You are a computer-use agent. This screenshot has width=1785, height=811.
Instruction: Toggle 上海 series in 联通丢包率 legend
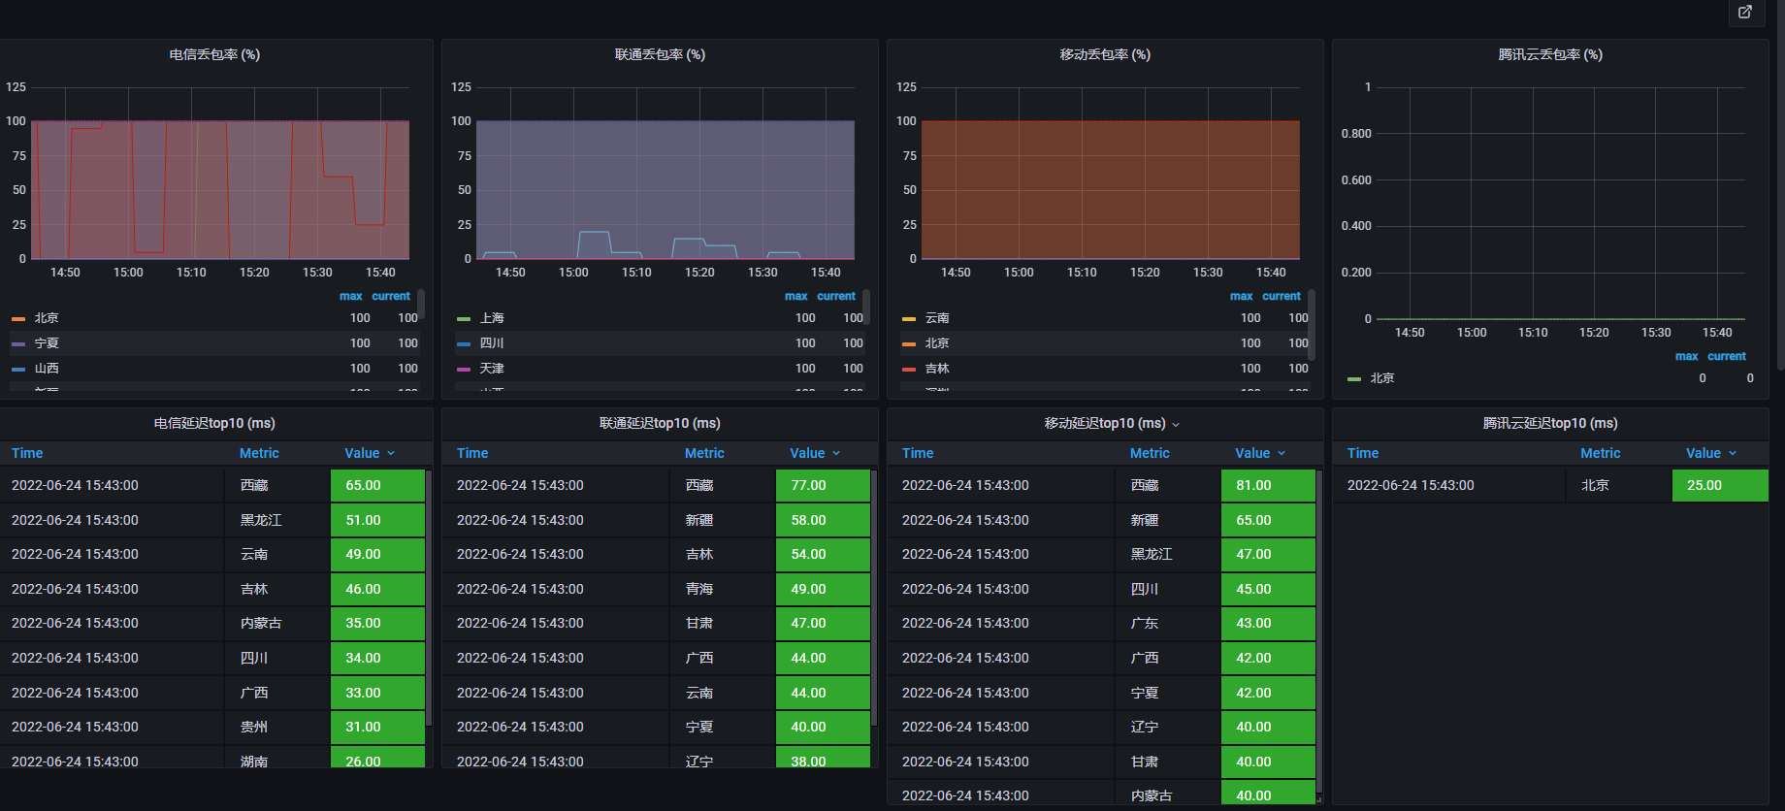[x=492, y=318]
